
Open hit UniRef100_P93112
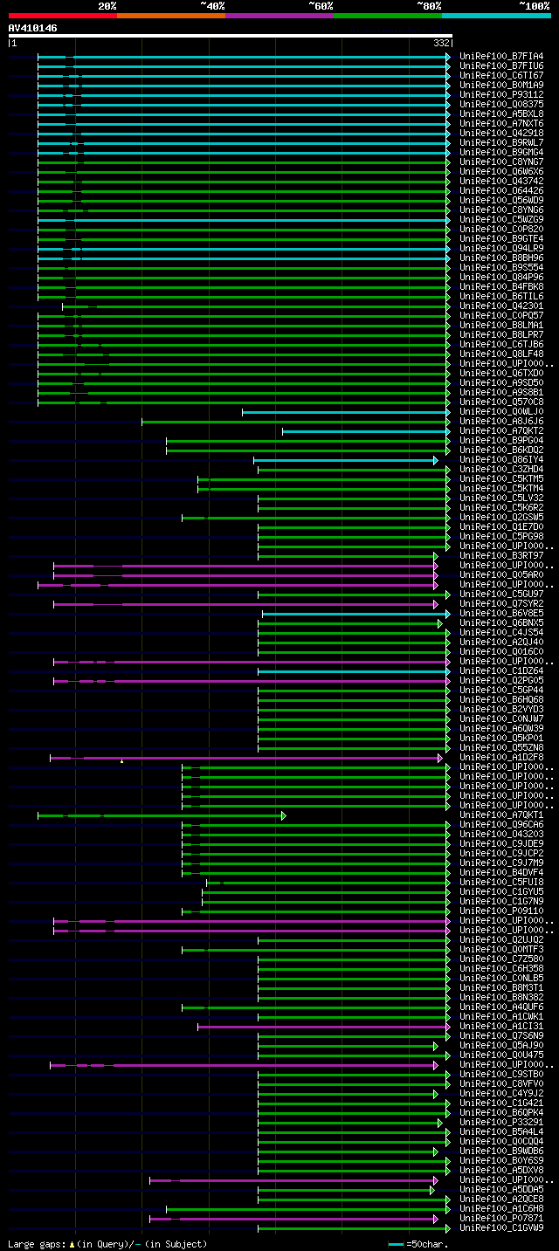coord(501,94)
